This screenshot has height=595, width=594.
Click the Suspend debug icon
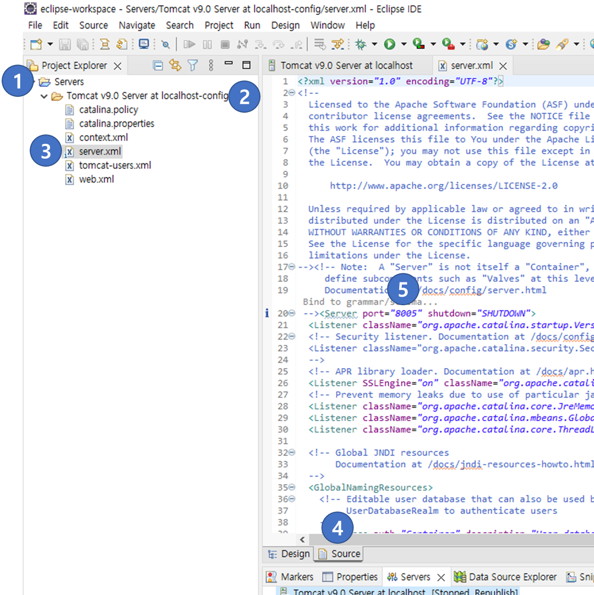pos(208,44)
